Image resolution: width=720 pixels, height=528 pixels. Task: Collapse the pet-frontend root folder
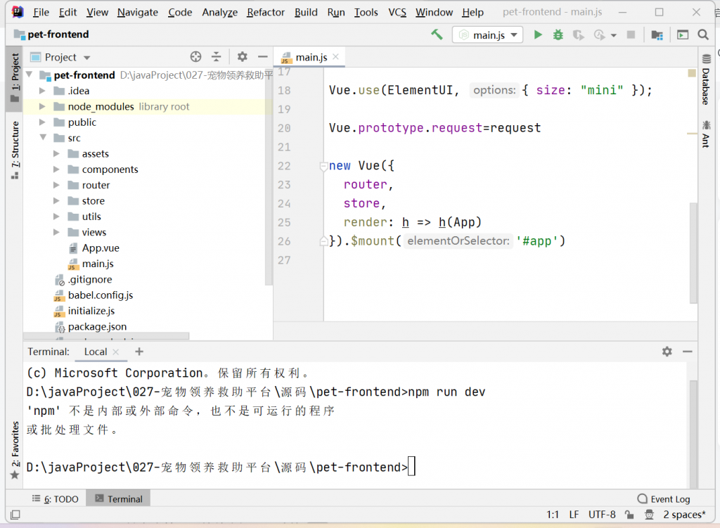click(30, 75)
